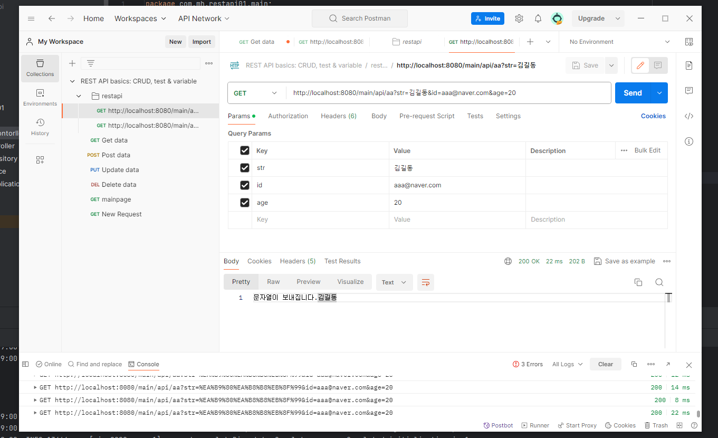718x438 pixels.
Task: Switch to the Headers (6) request tab
Action: 339,116
